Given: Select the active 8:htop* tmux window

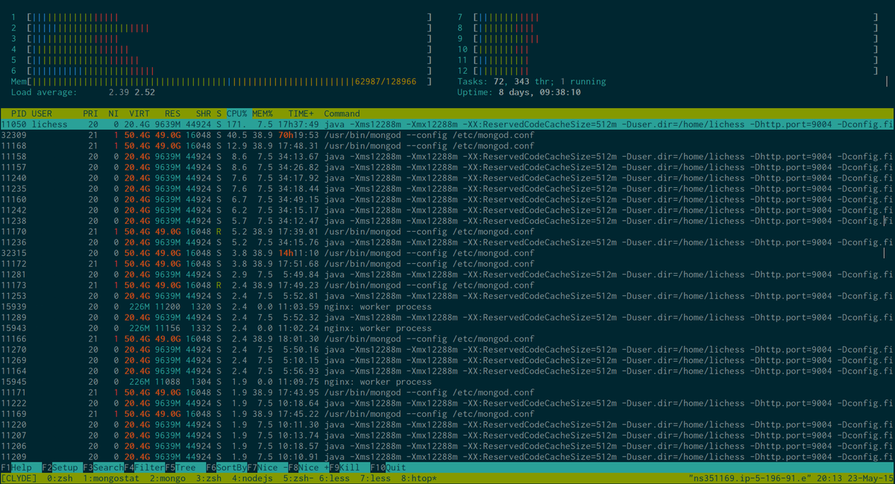Looking at the screenshot, I should [420, 478].
